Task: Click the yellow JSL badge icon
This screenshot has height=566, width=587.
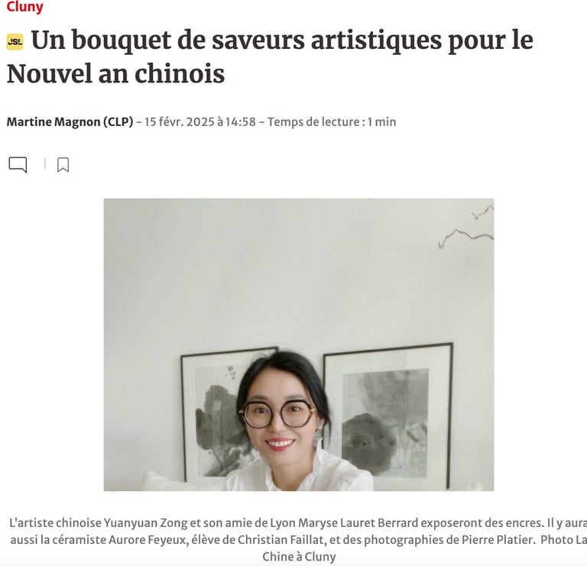Action: pyautogui.click(x=15, y=41)
